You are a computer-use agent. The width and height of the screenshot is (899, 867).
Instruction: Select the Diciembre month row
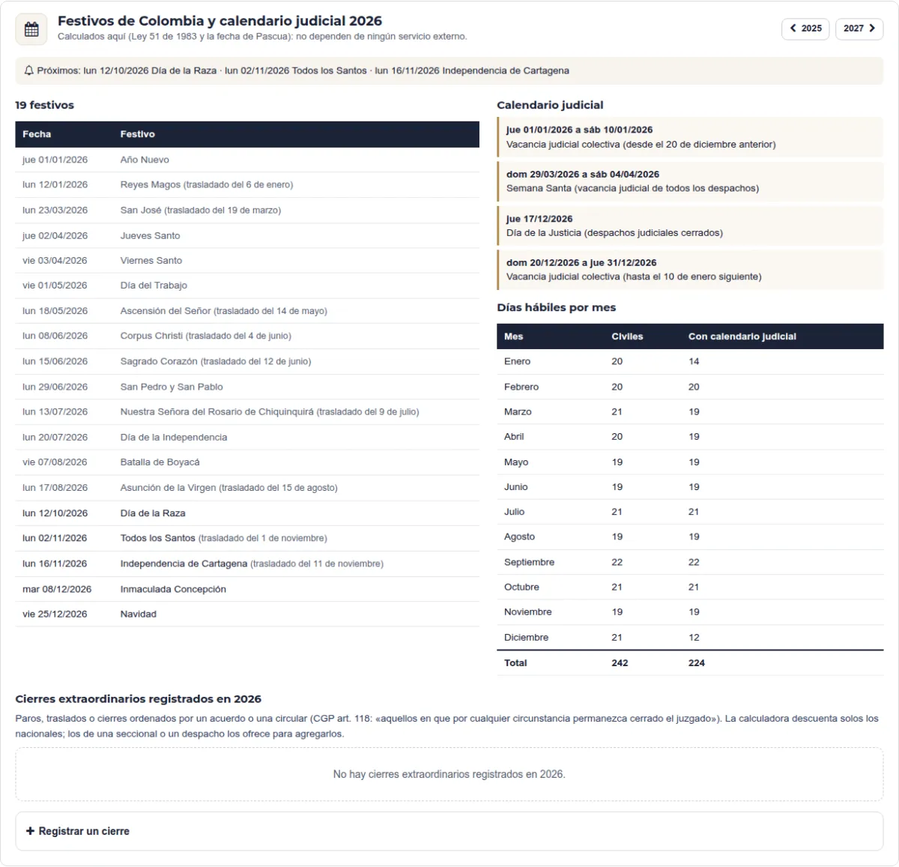690,638
